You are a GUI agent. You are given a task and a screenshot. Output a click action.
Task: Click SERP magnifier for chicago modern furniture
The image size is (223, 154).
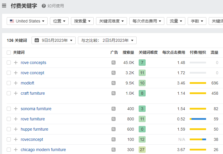pos(114,150)
